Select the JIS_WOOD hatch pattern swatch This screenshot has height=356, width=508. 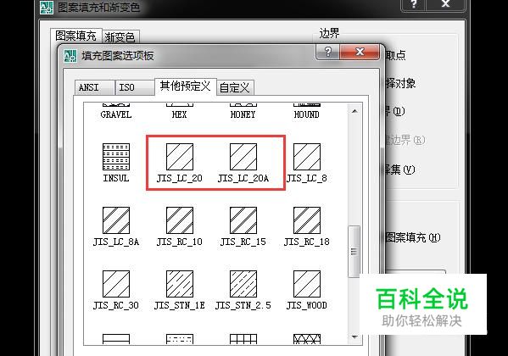pos(307,284)
